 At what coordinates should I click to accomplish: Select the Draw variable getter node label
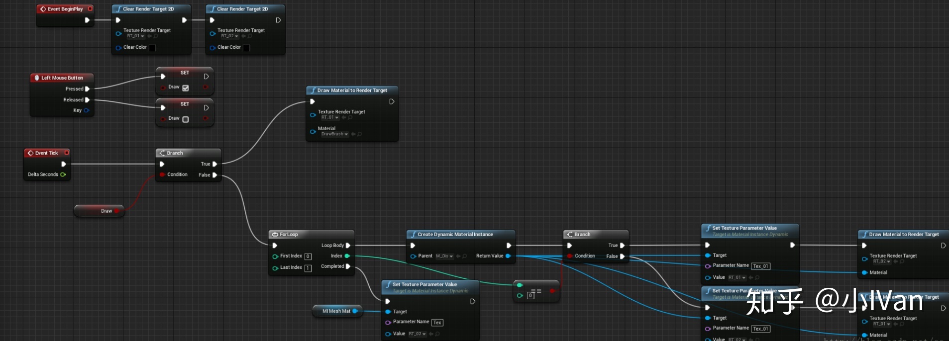click(x=106, y=211)
